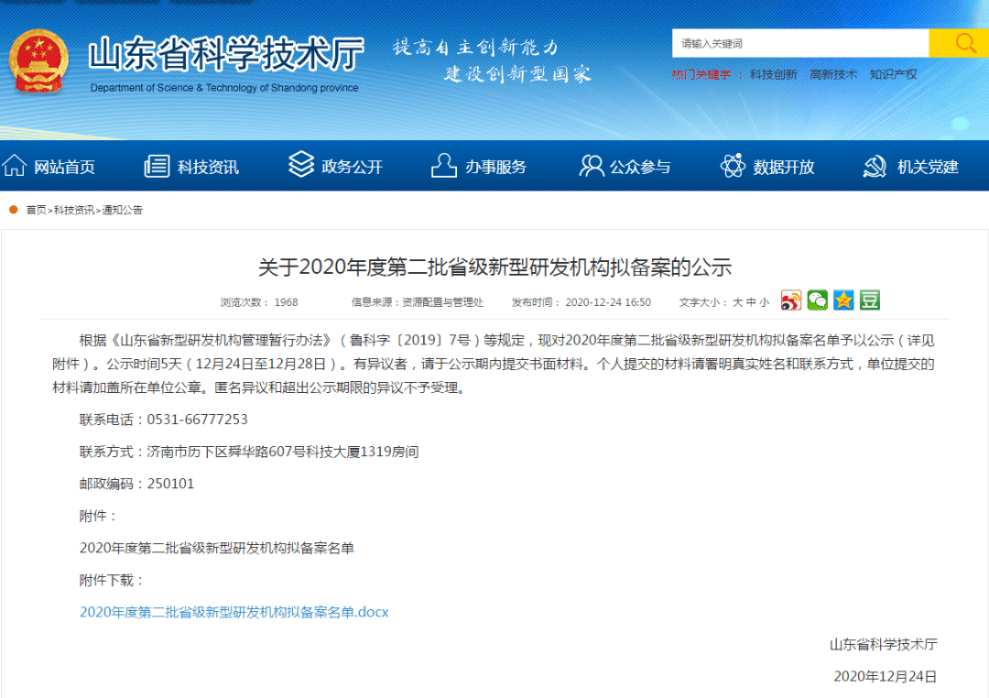Screen dimensions: 989x698
Task: Click the info source 资源配置与管理处
Action: (x=443, y=302)
